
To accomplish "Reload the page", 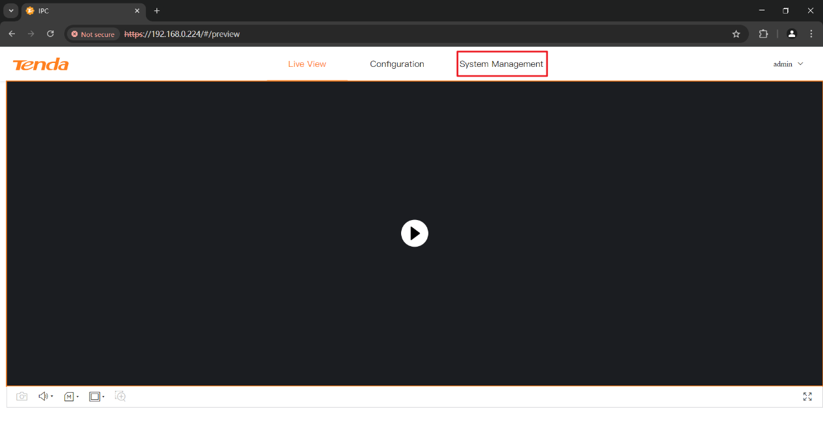I will click(x=51, y=34).
